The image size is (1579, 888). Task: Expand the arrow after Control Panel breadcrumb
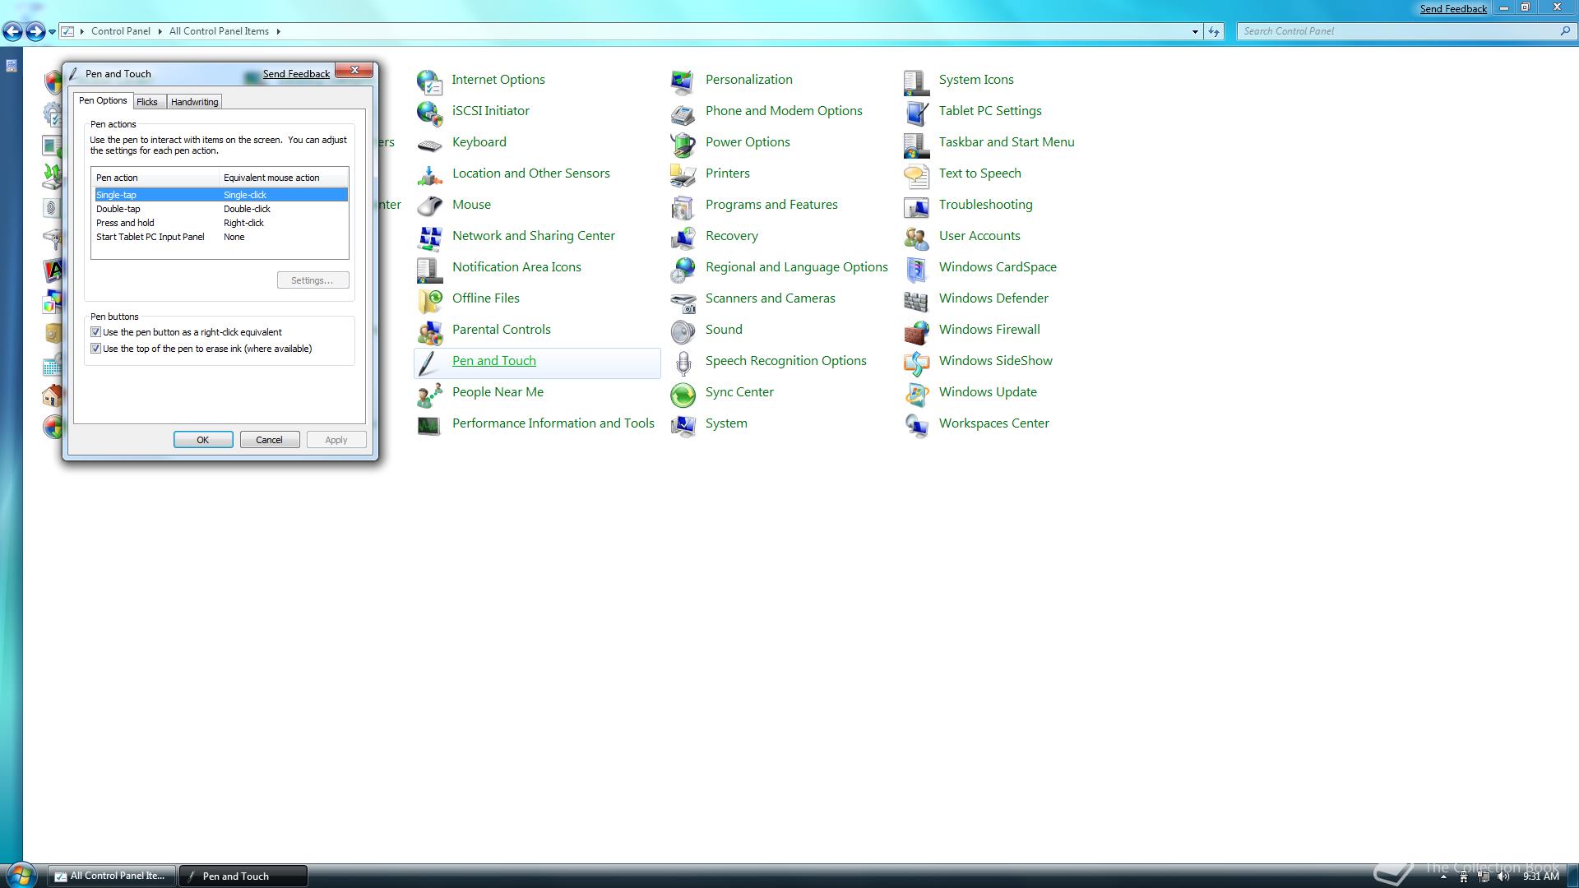(160, 31)
